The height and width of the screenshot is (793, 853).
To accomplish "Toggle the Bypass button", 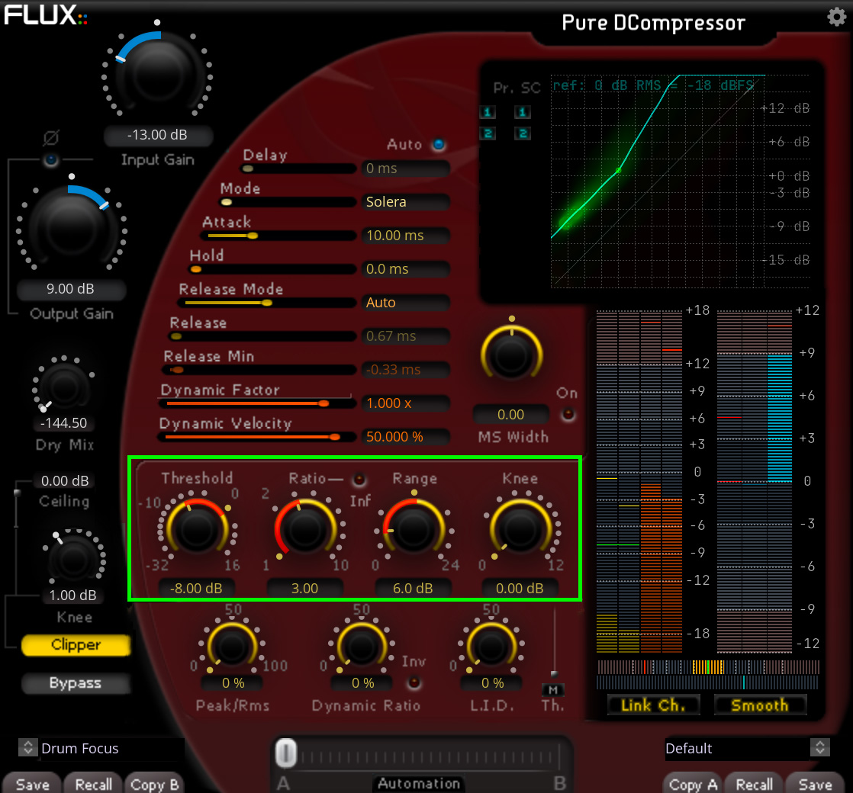I will (76, 683).
